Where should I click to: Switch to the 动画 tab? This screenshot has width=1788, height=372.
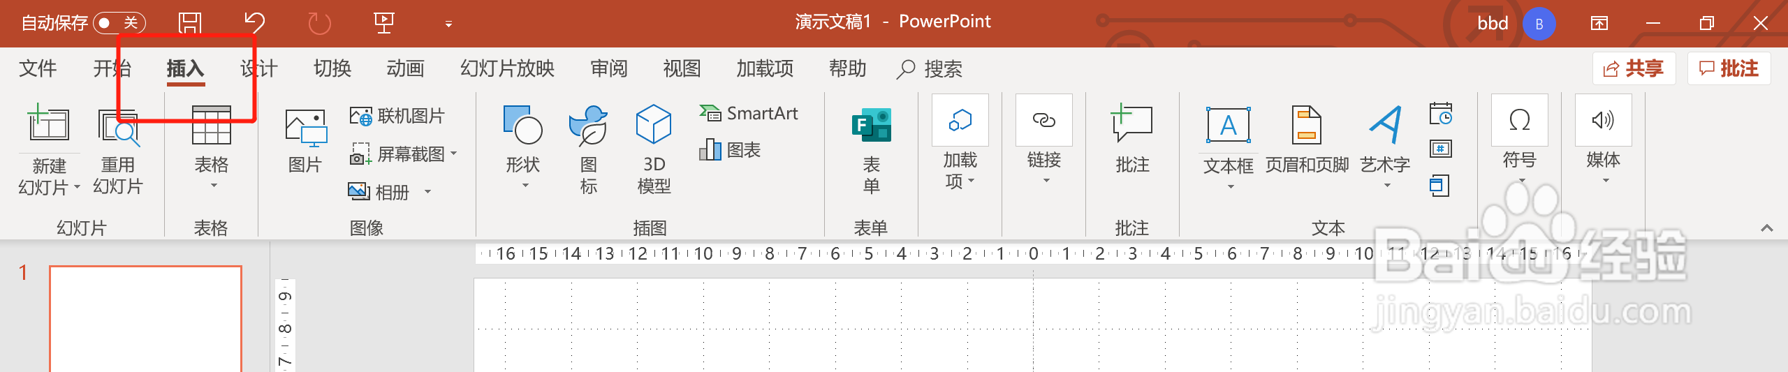[406, 68]
